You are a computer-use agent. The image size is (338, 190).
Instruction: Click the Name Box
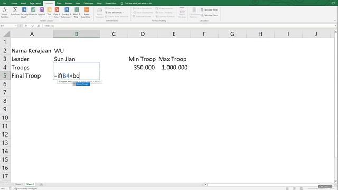(x=7, y=26)
